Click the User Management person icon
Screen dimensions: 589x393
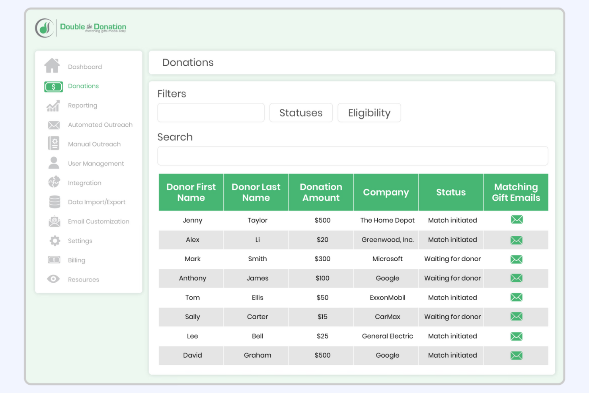coord(54,163)
